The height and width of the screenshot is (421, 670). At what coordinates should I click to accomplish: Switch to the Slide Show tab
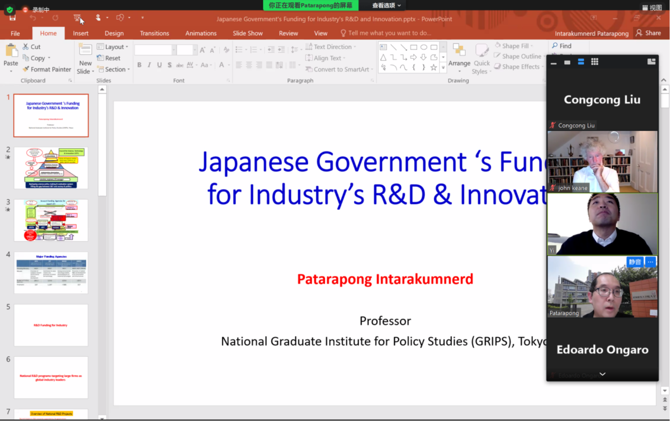click(247, 33)
